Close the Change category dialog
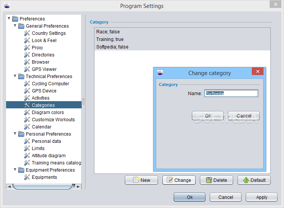284x208 pixels. 257,71
